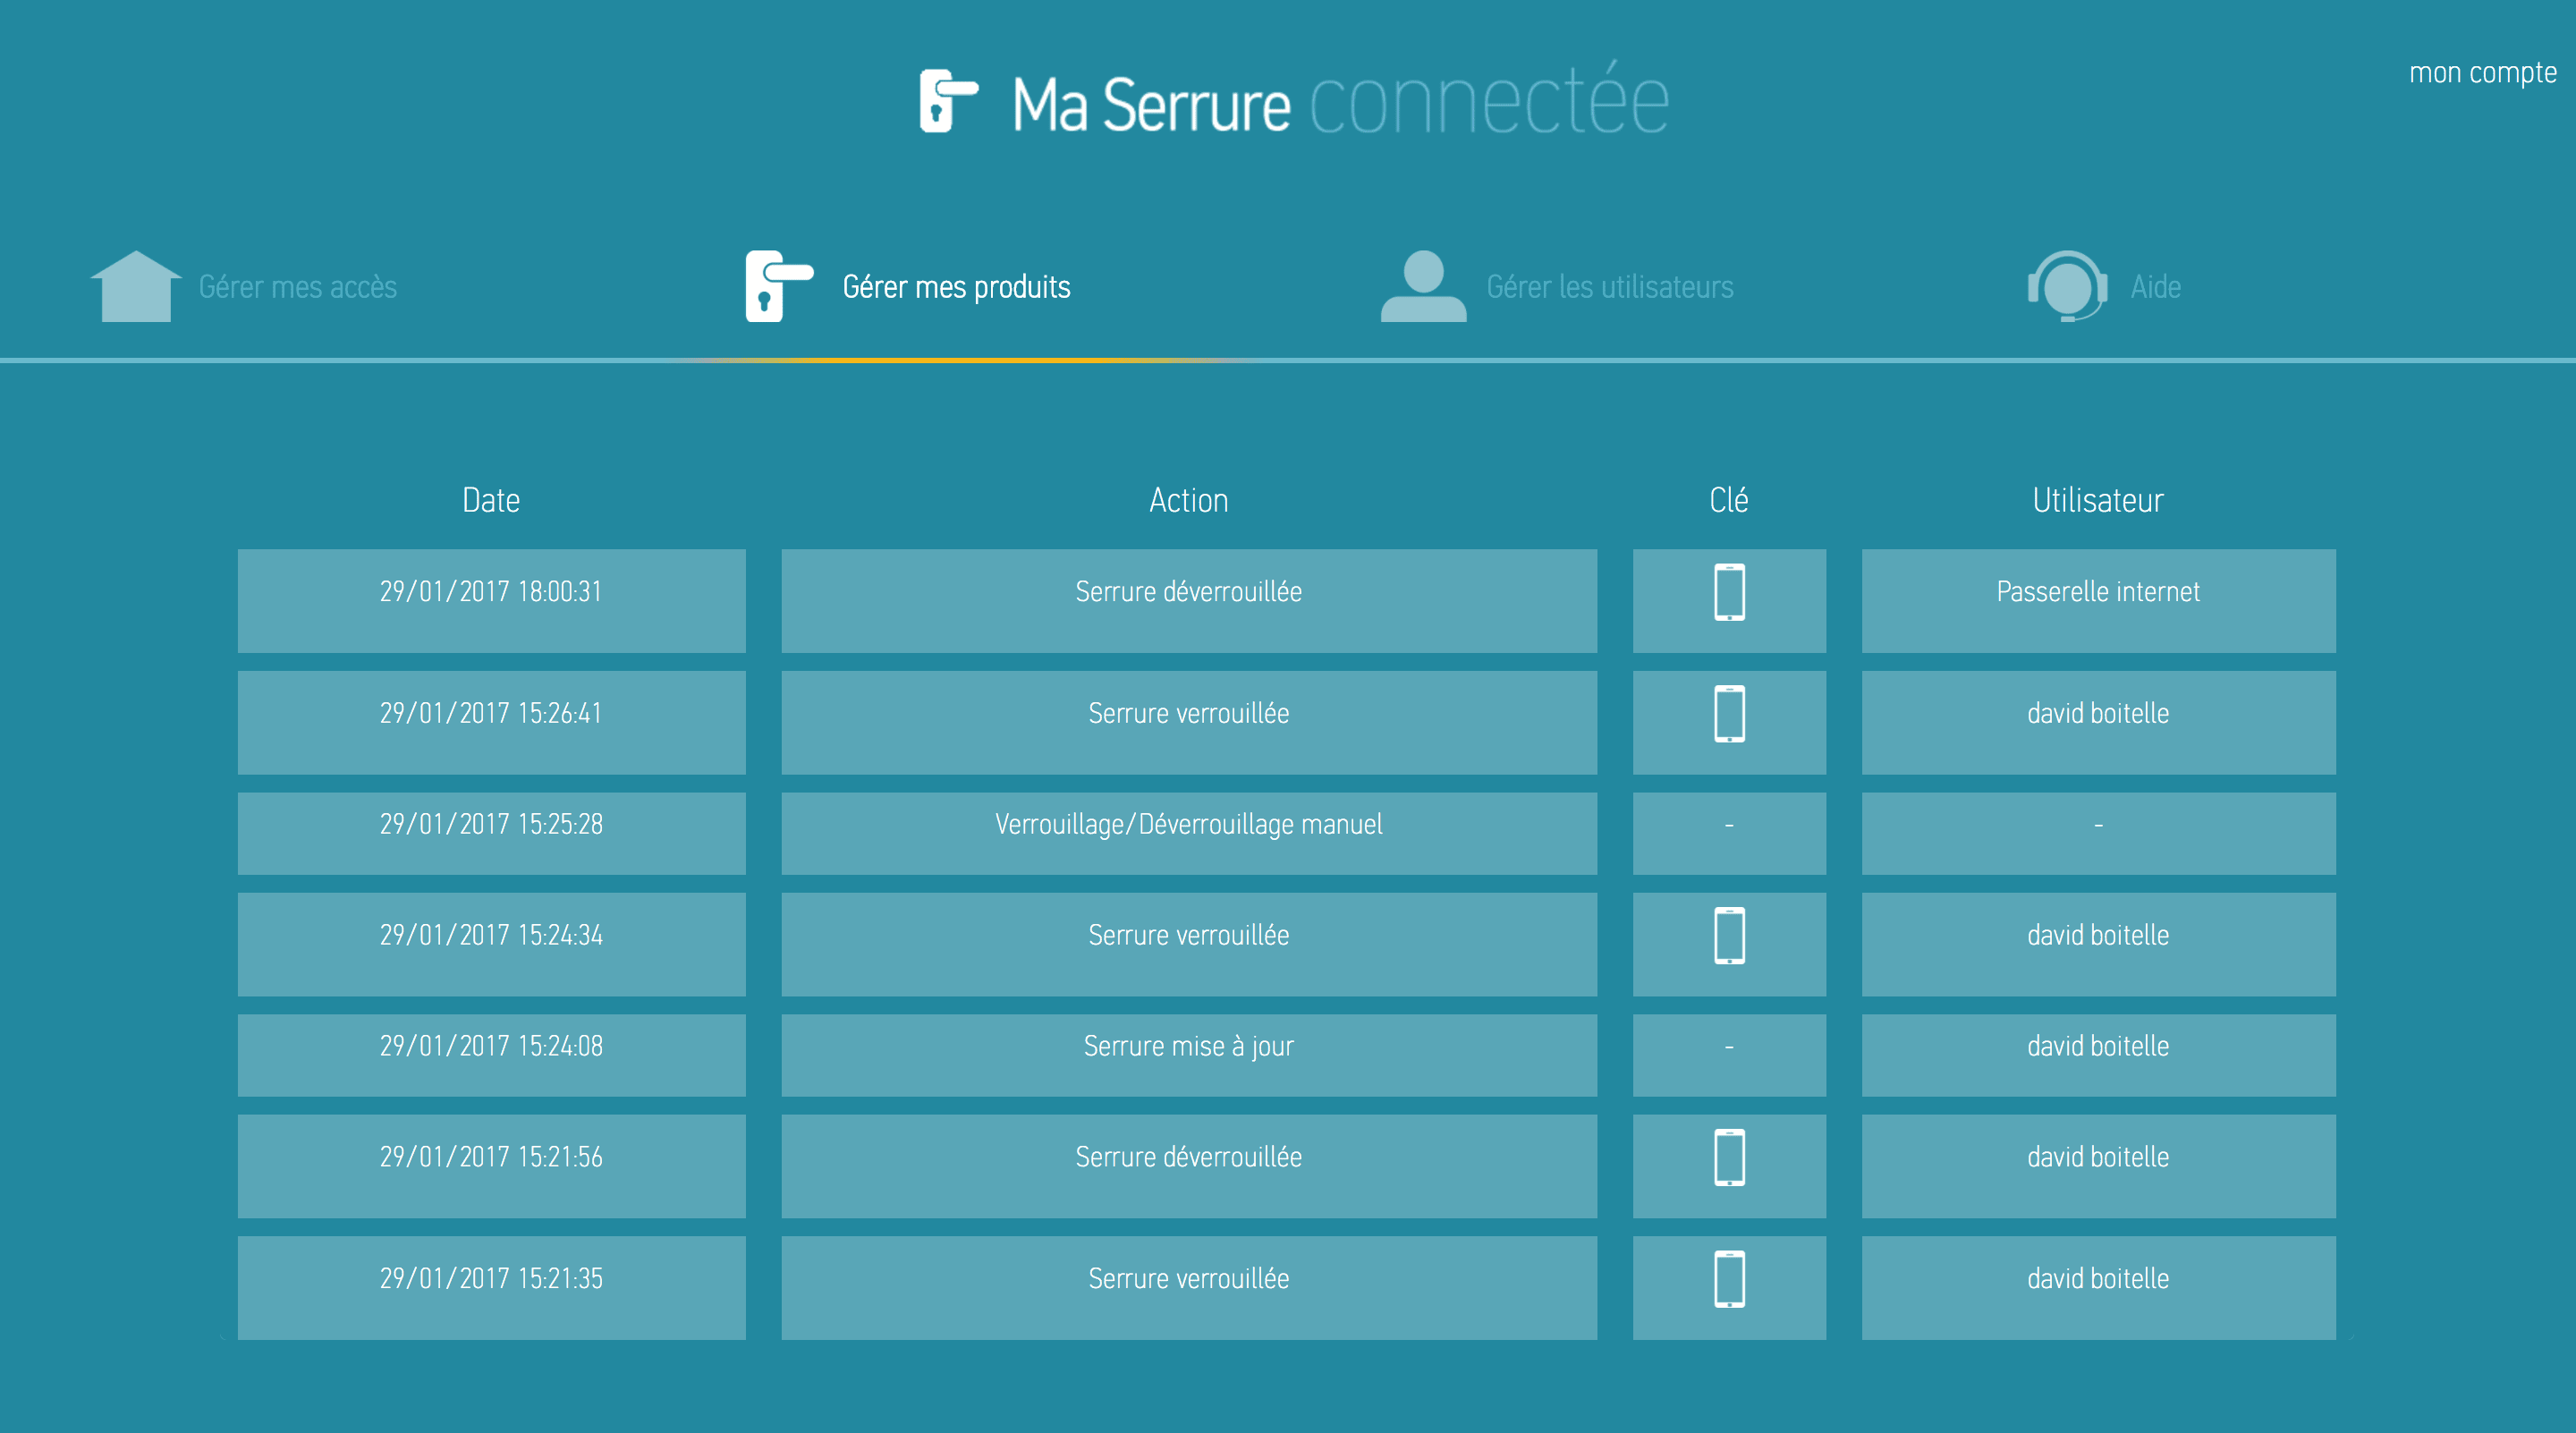2576x1433 pixels.
Task: Click dash Clé cell in 15:25:28 row
Action: (1729, 834)
